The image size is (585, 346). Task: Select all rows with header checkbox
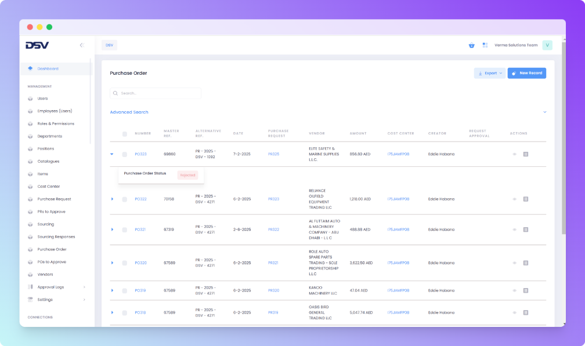(x=125, y=134)
